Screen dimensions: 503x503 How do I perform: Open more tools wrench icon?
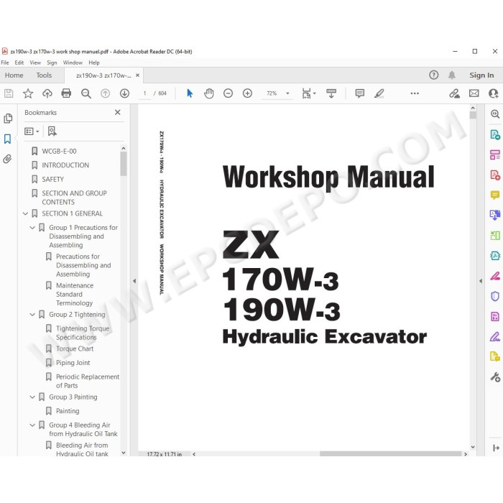point(495,377)
